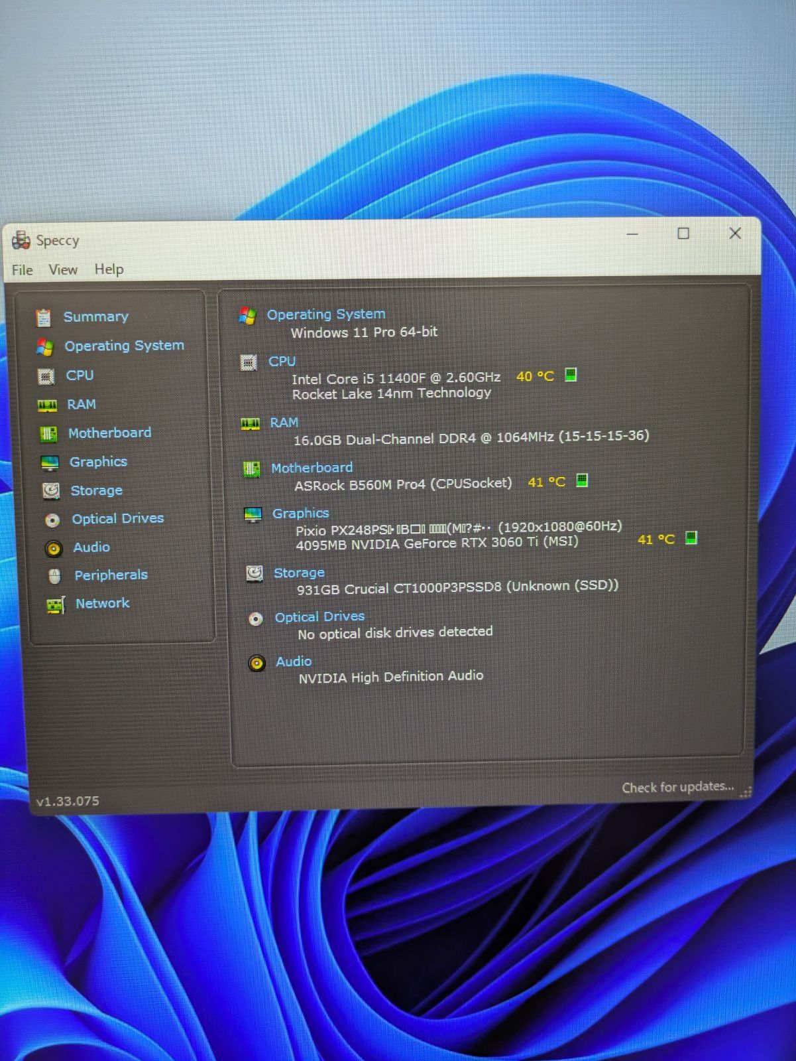The width and height of the screenshot is (796, 1061).
Task: Click the Summary clipboard icon in sidebar
Action: pos(44,318)
